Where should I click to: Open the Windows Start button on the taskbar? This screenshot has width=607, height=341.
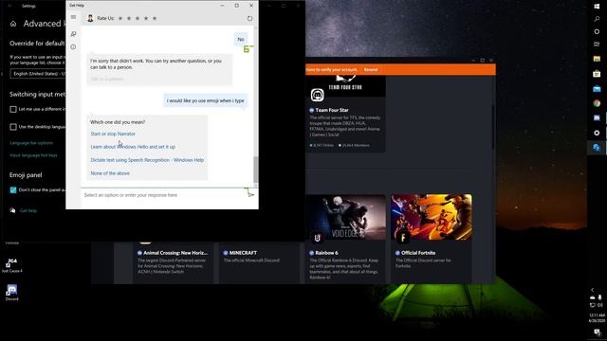click(x=597, y=7)
